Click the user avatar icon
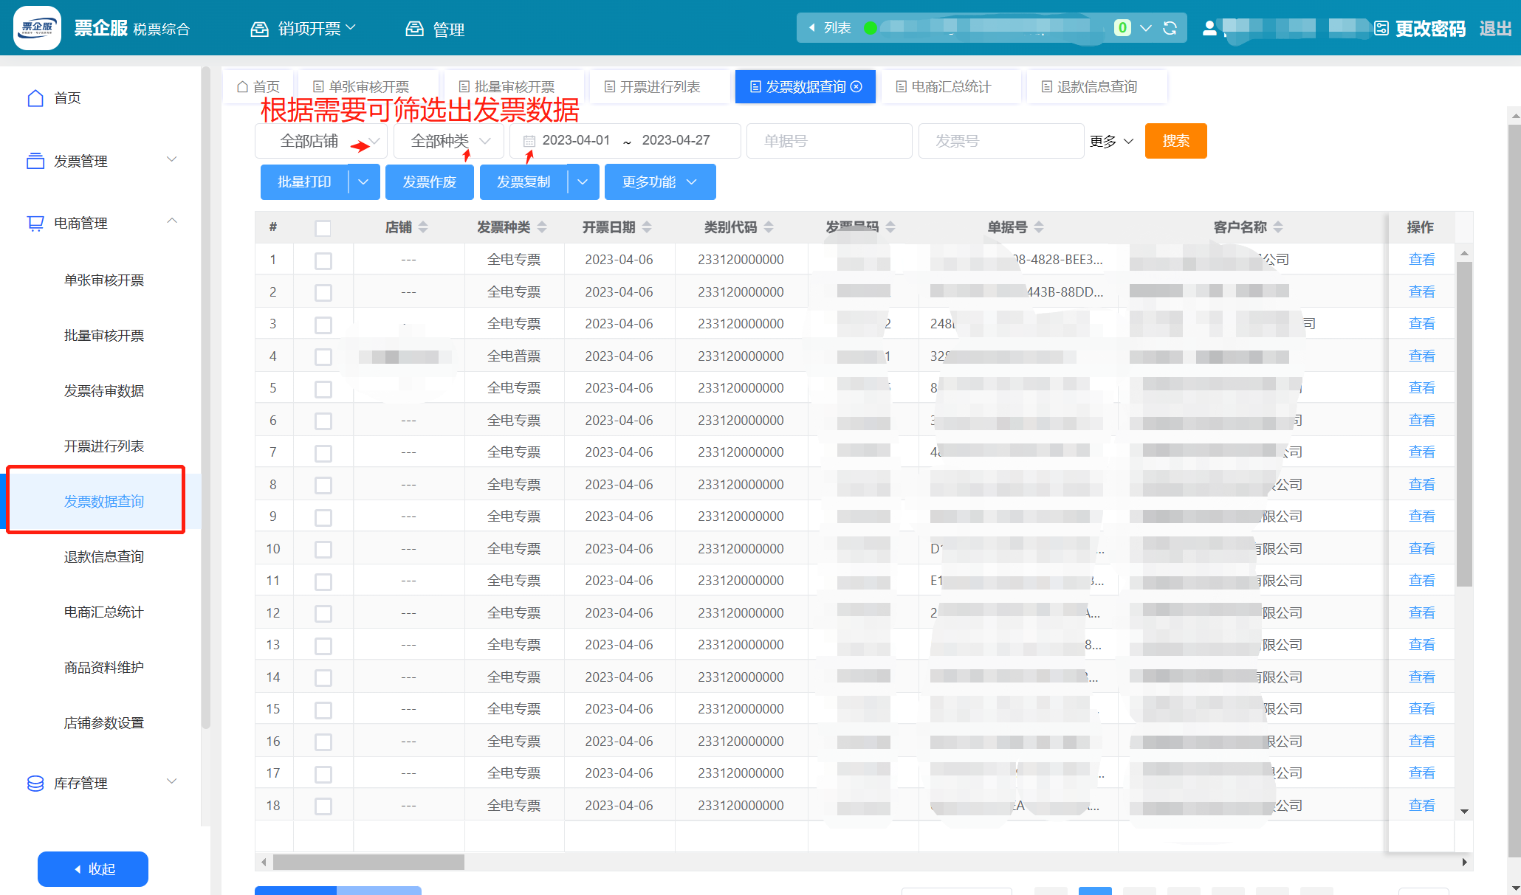Screen dimensions: 1521x895 [1209, 28]
